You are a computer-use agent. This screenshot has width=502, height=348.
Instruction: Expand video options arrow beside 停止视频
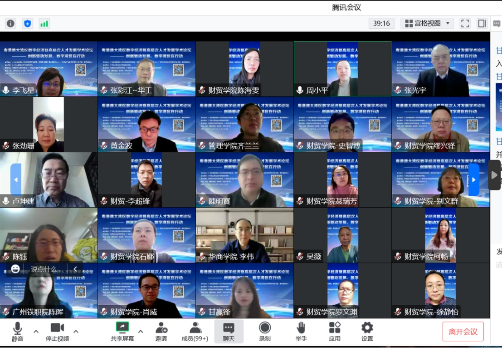[76, 331]
